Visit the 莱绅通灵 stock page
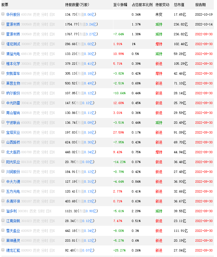Viewport: 217px width, 257px height. point(13,241)
